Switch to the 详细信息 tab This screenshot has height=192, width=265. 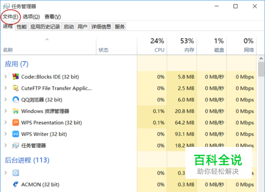(x=101, y=27)
